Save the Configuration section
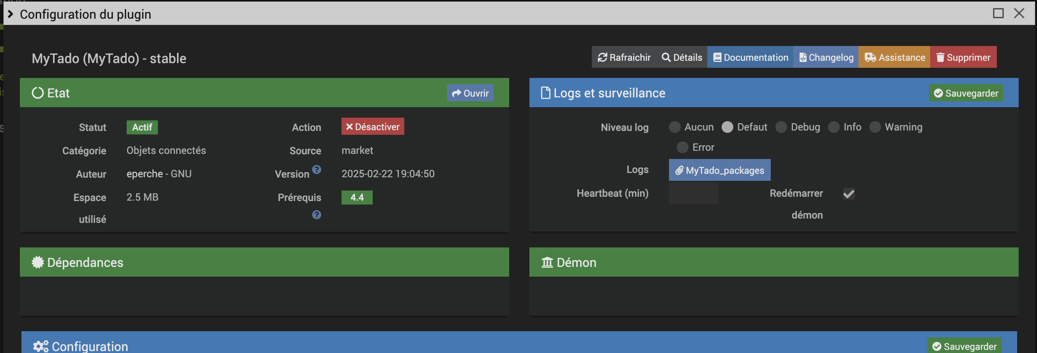 (x=964, y=346)
